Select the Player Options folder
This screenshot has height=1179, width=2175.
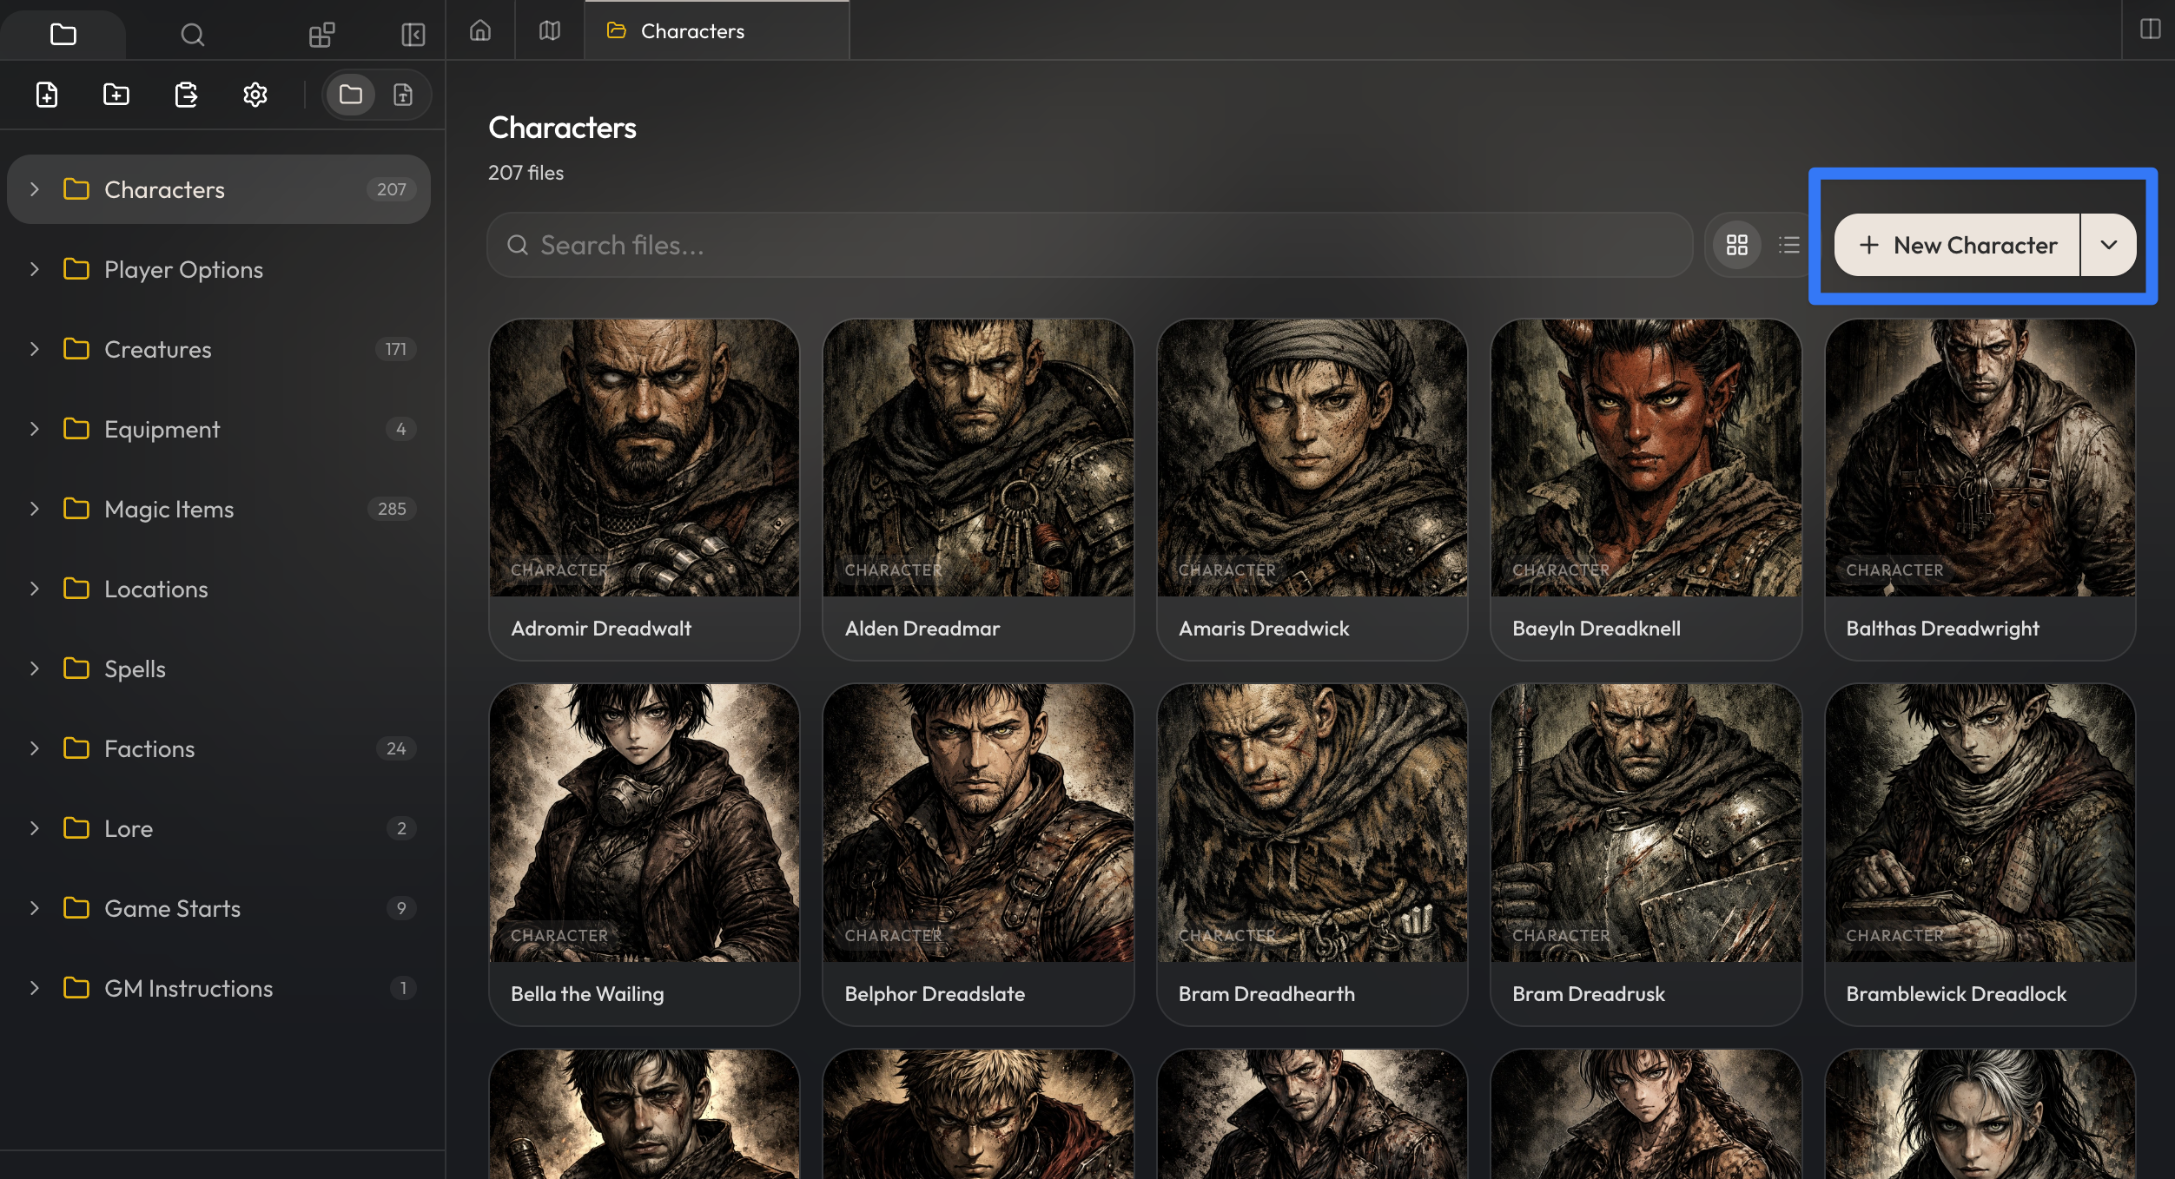coord(219,269)
